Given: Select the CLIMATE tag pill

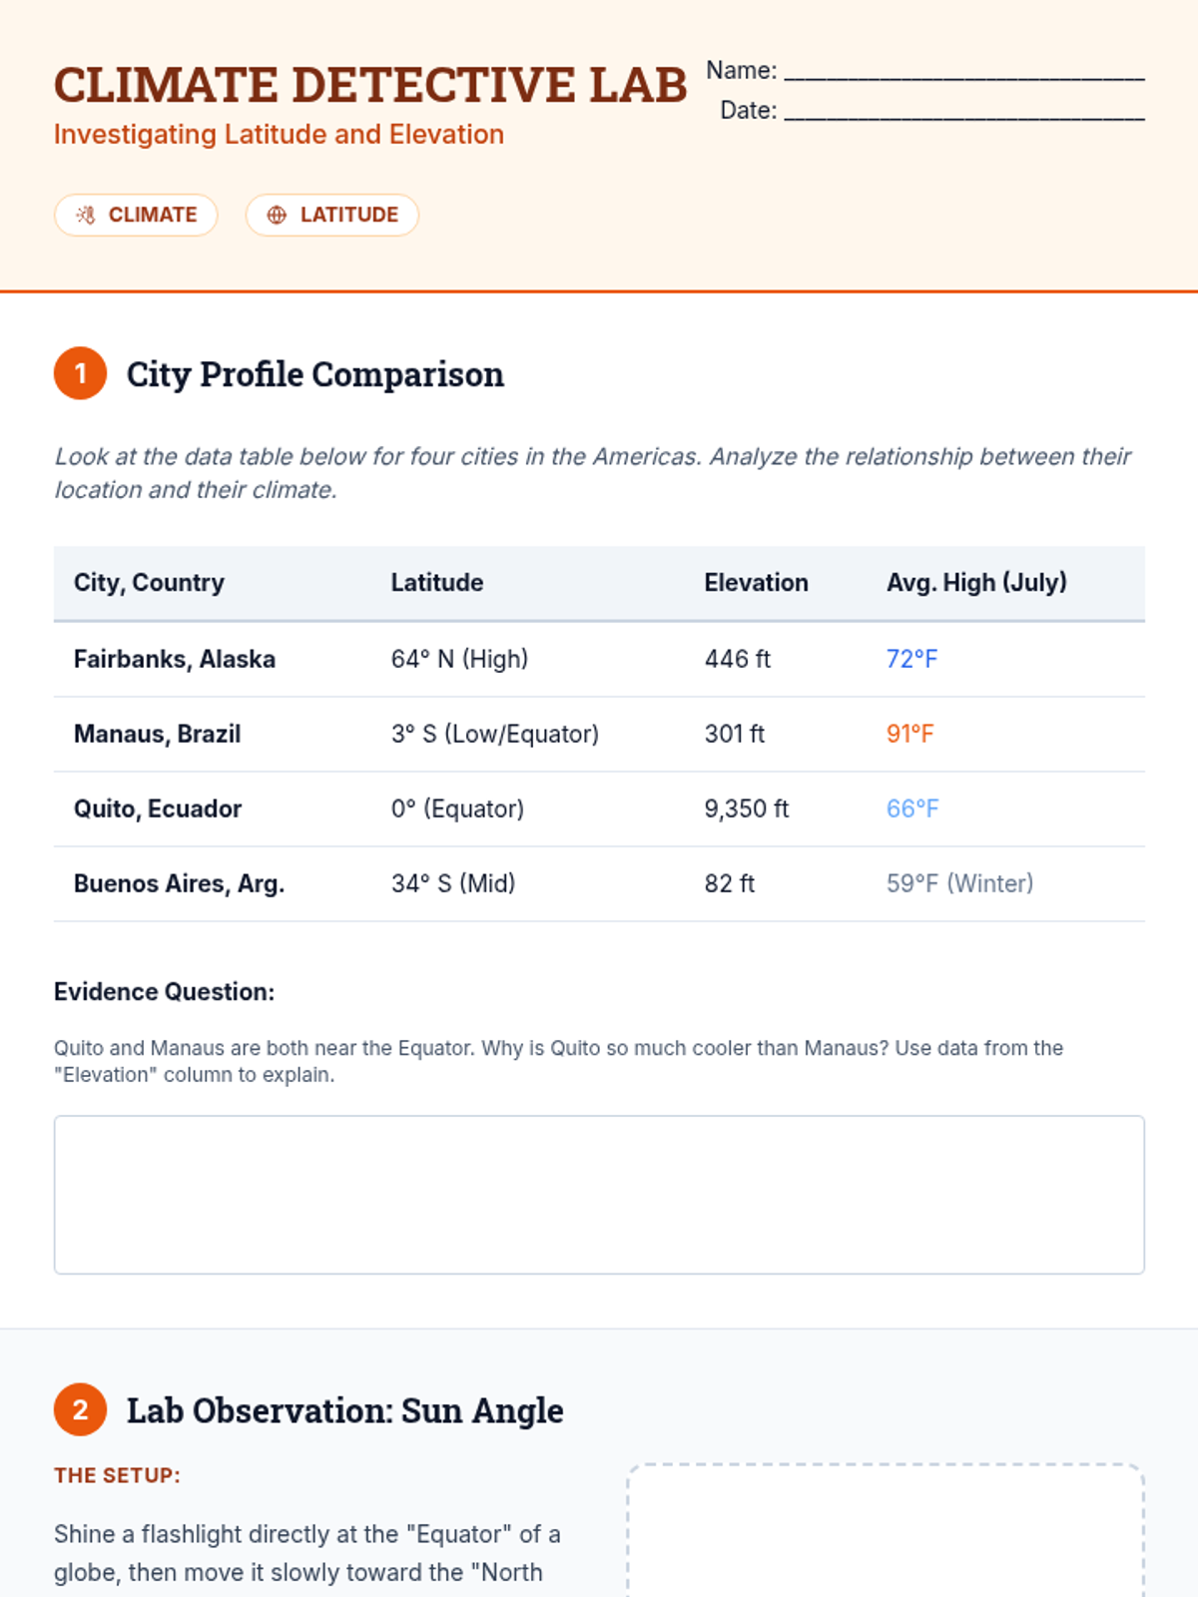Looking at the screenshot, I should pyautogui.click(x=136, y=216).
